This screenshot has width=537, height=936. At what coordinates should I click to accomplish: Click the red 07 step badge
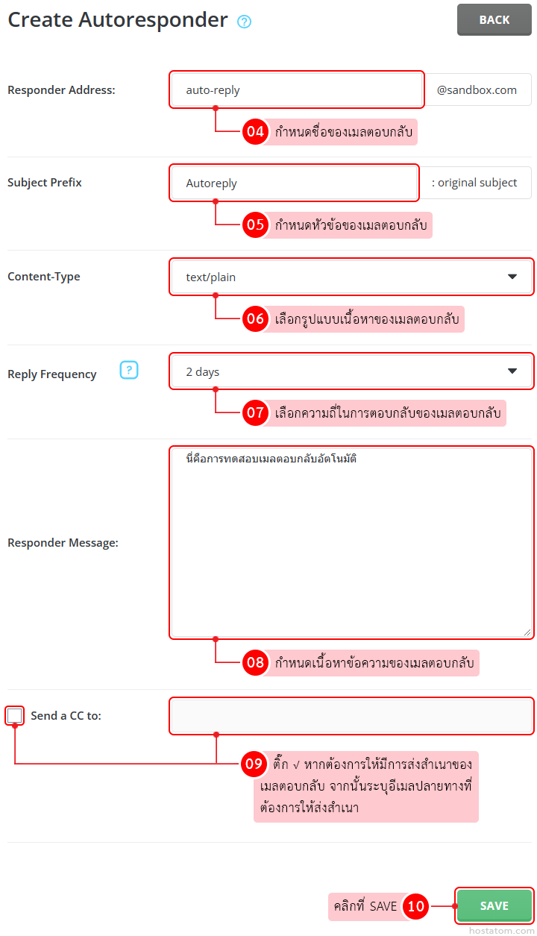[256, 412]
